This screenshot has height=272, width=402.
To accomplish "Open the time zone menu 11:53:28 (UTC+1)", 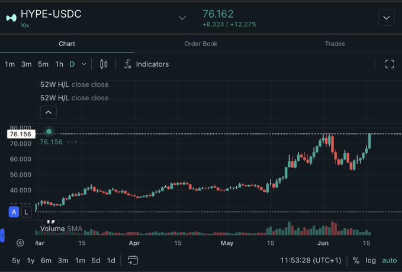I will click(310, 260).
